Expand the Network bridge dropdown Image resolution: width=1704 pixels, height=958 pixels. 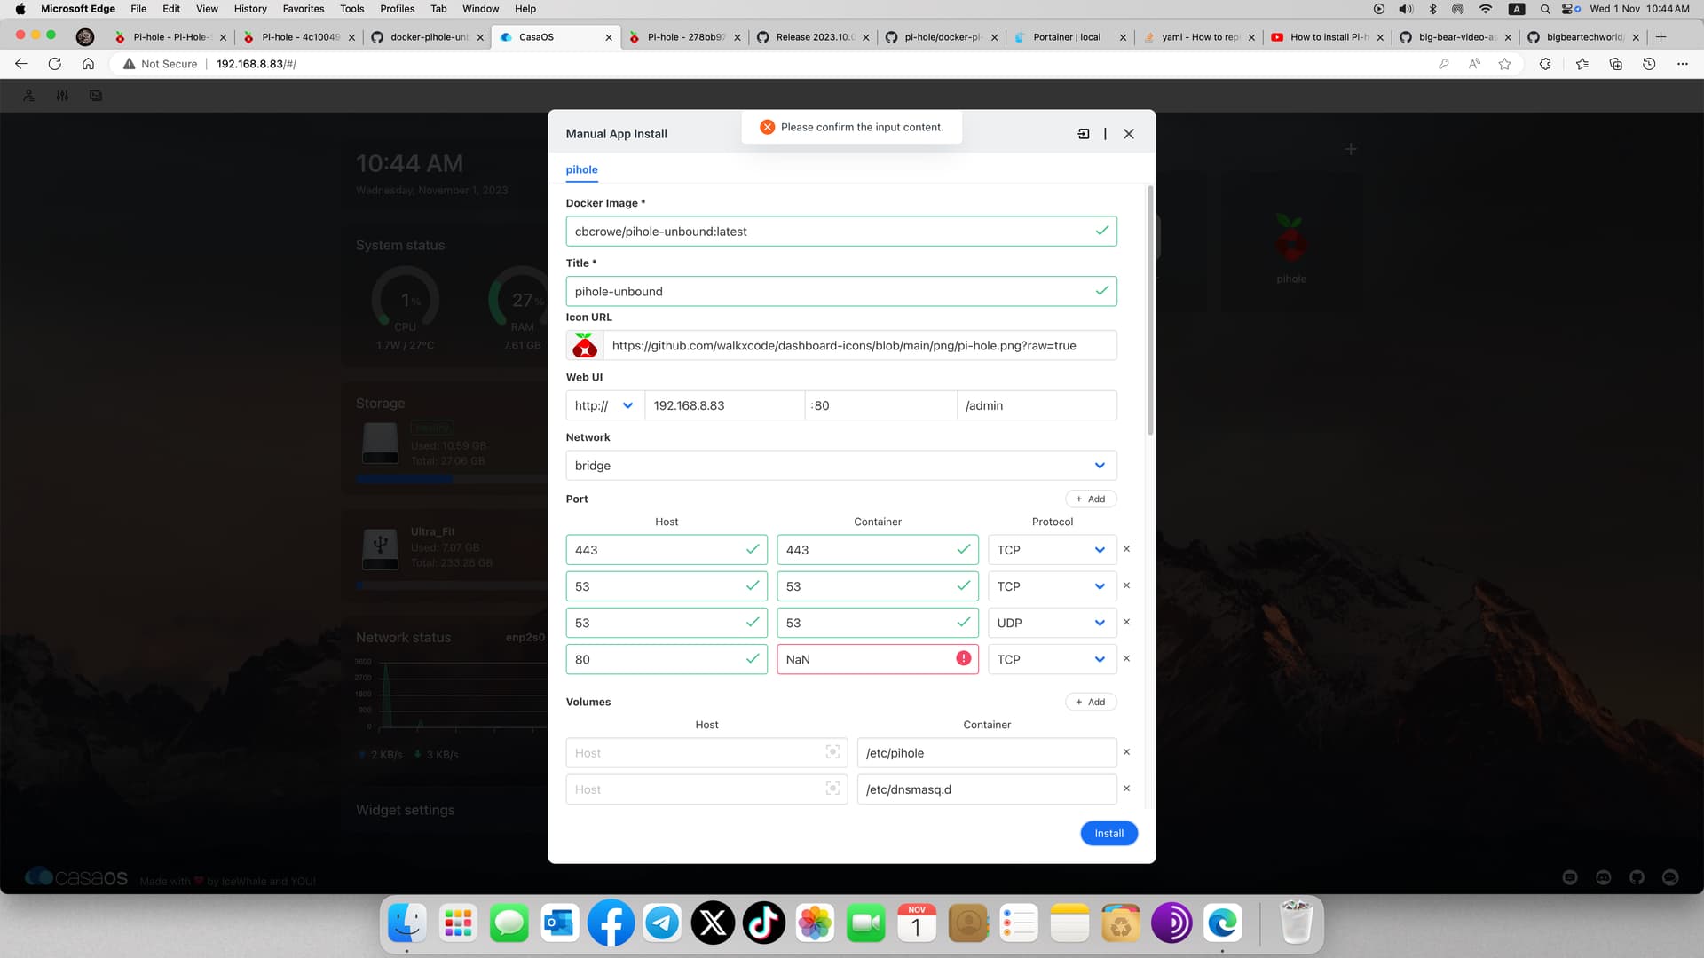click(841, 466)
